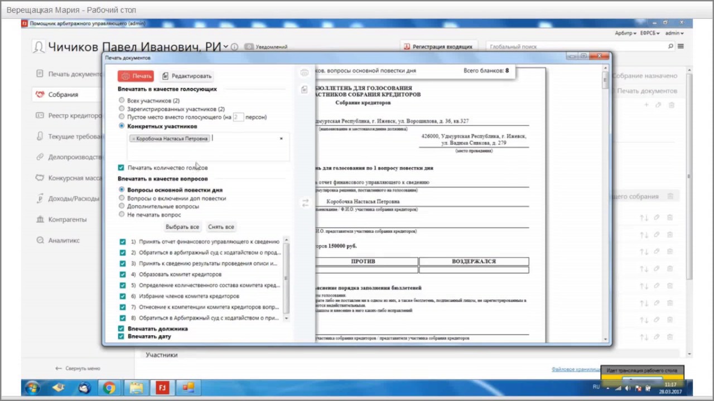
Task: Toggle the Уведомлений switch
Action: click(249, 47)
